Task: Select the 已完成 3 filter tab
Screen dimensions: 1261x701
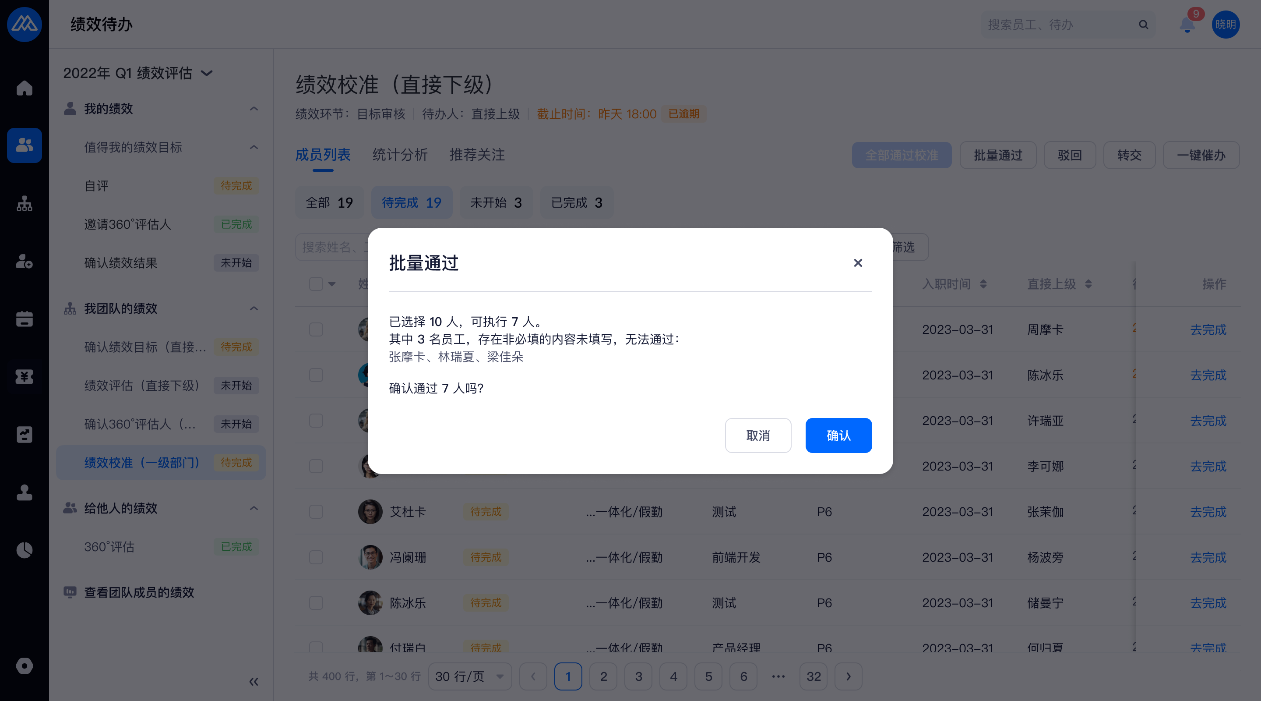Action: pos(576,202)
